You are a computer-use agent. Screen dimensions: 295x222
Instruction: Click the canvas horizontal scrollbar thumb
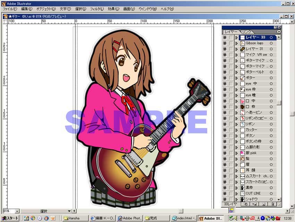click(x=181, y=211)
